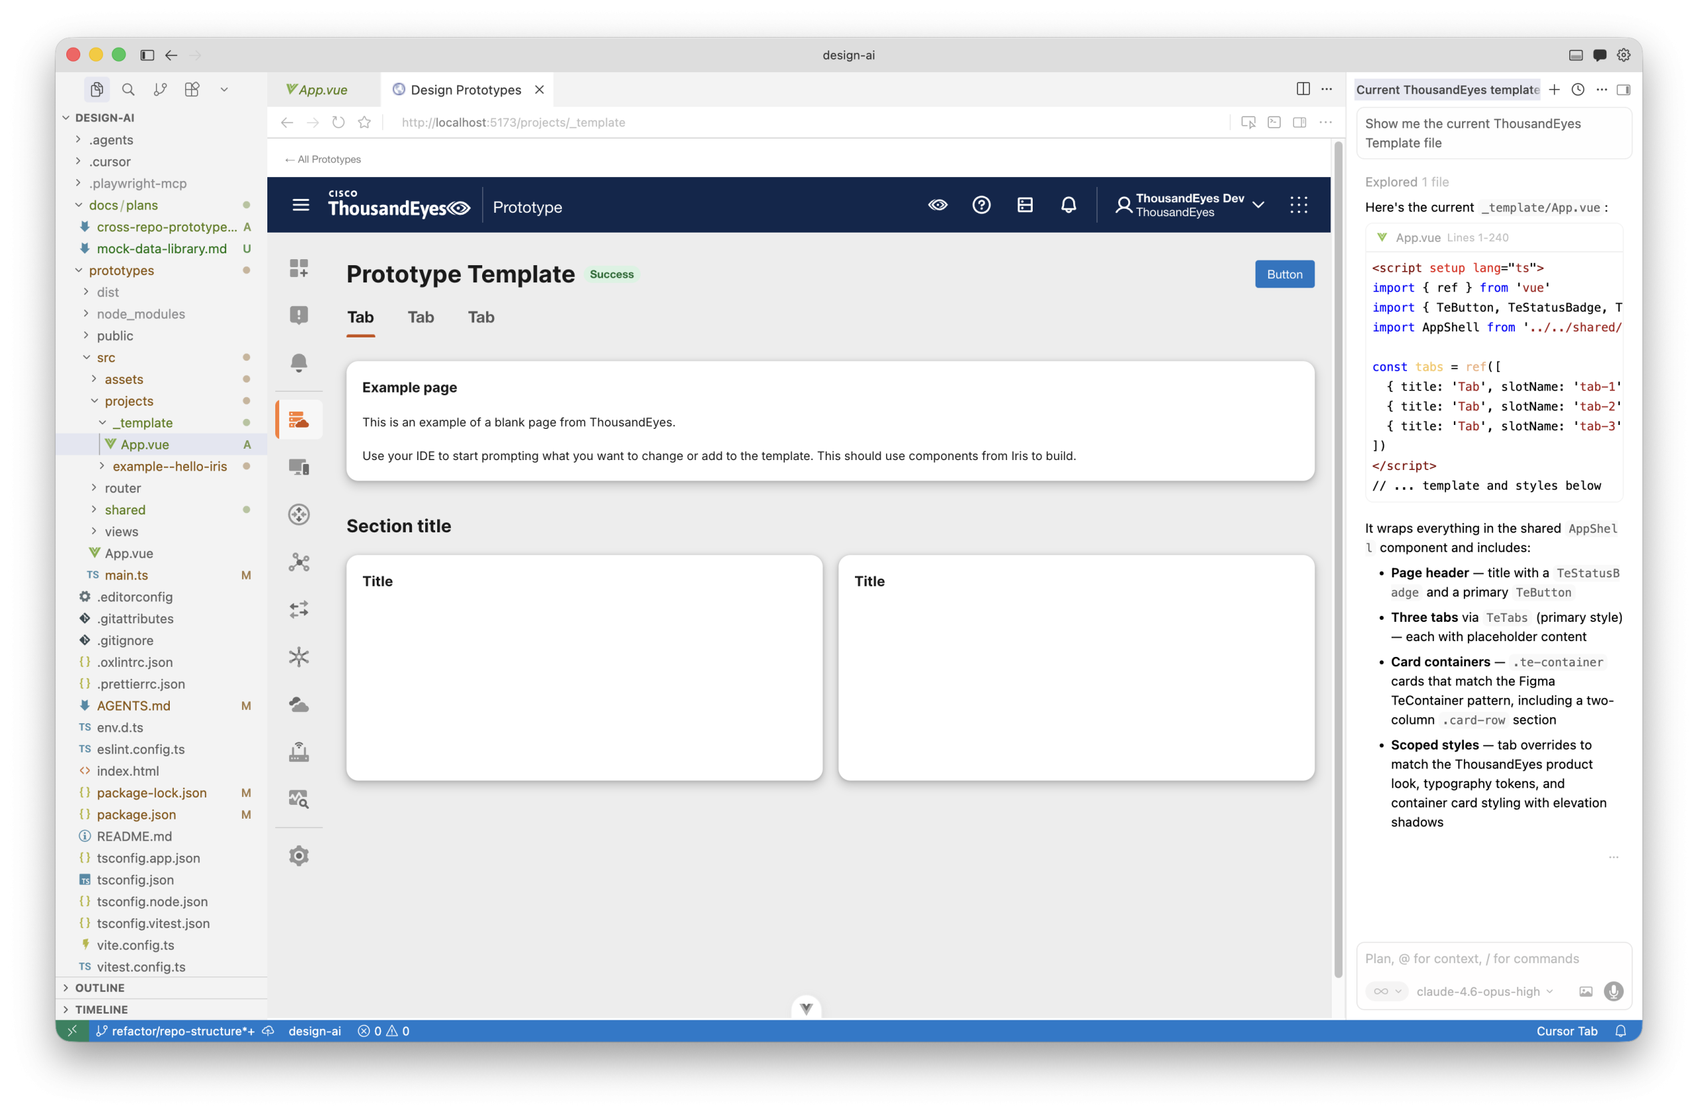Click the search icon in activity bar

(x=129, y=89)
